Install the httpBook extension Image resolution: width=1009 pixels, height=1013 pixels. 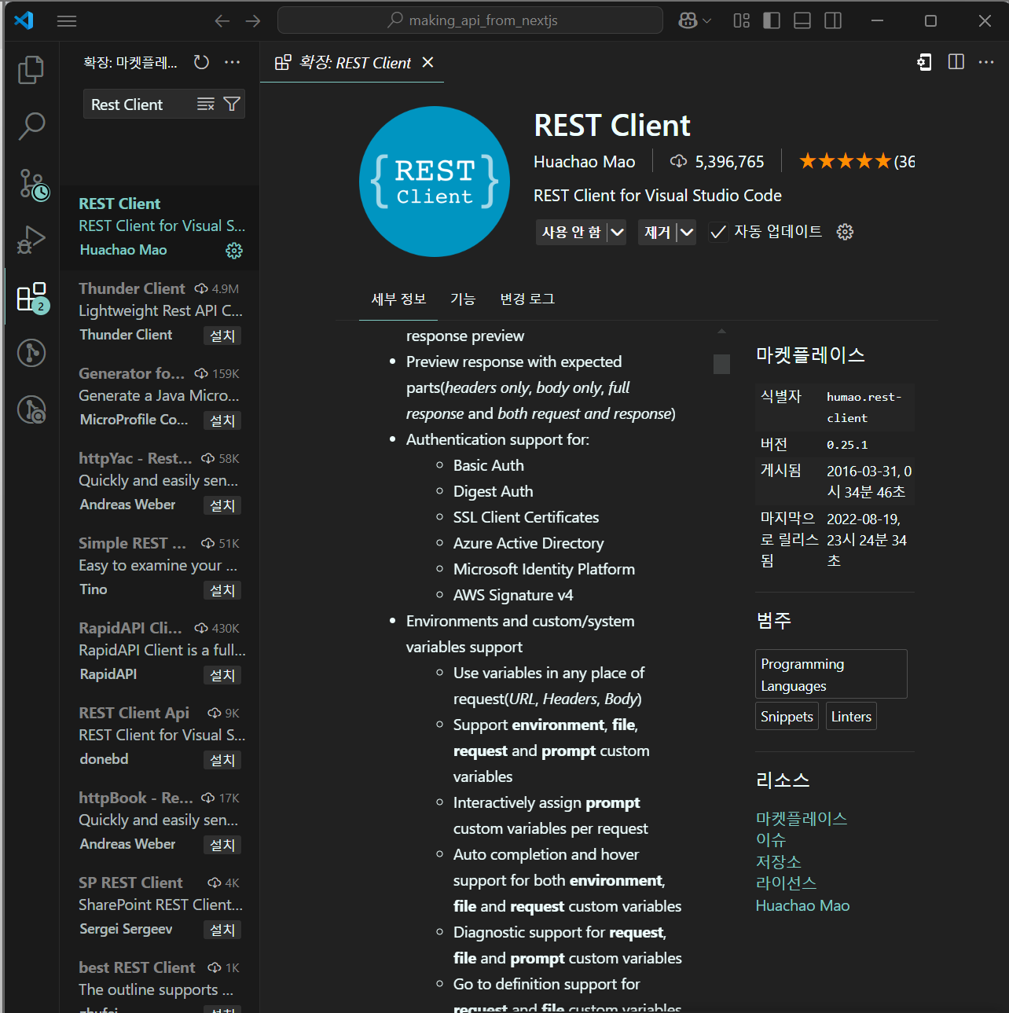222,845
